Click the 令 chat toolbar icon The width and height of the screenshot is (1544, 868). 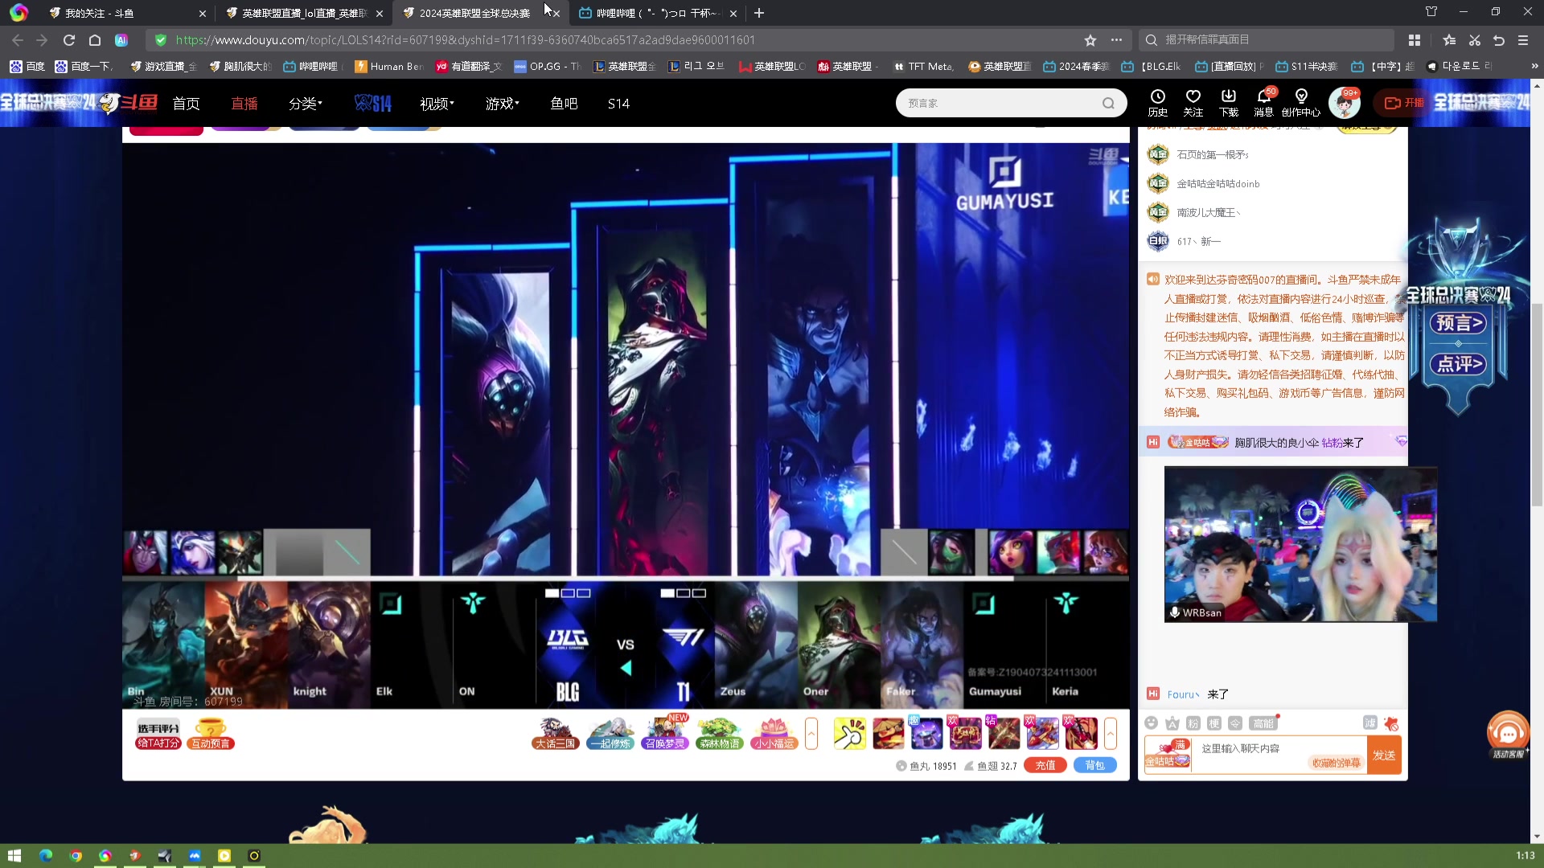coord(1234,723)
